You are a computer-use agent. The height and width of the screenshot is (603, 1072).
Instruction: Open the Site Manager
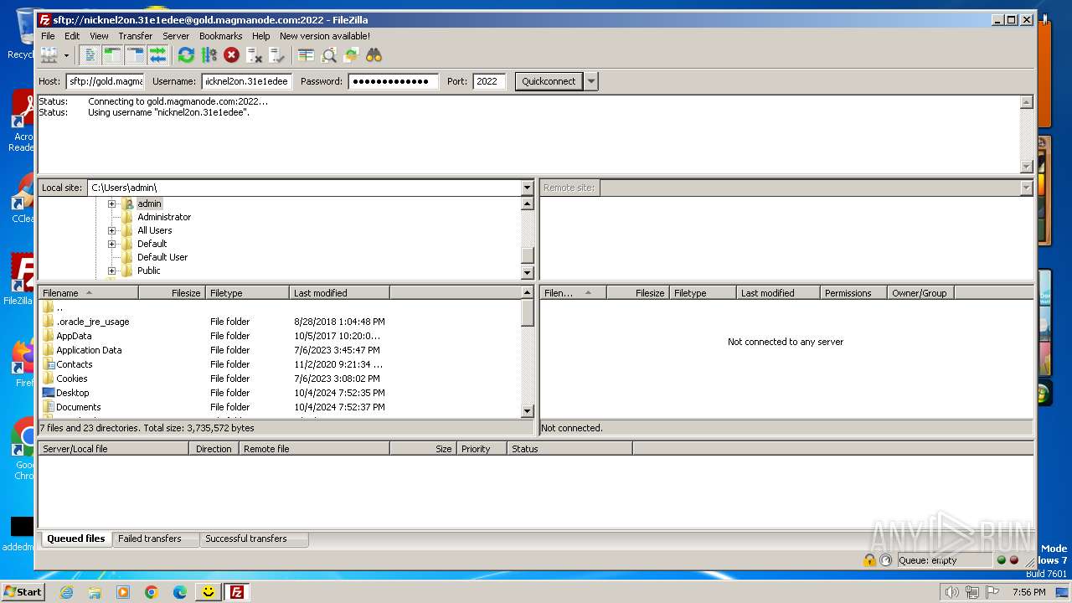pos(49,55)
